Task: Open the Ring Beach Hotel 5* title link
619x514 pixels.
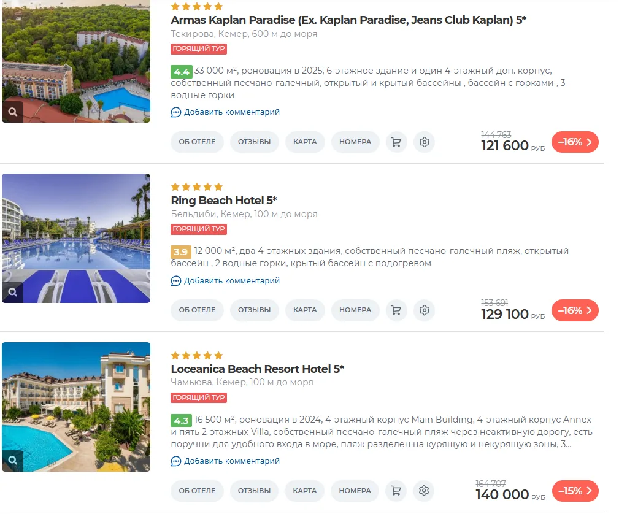Action: point(224,201)
